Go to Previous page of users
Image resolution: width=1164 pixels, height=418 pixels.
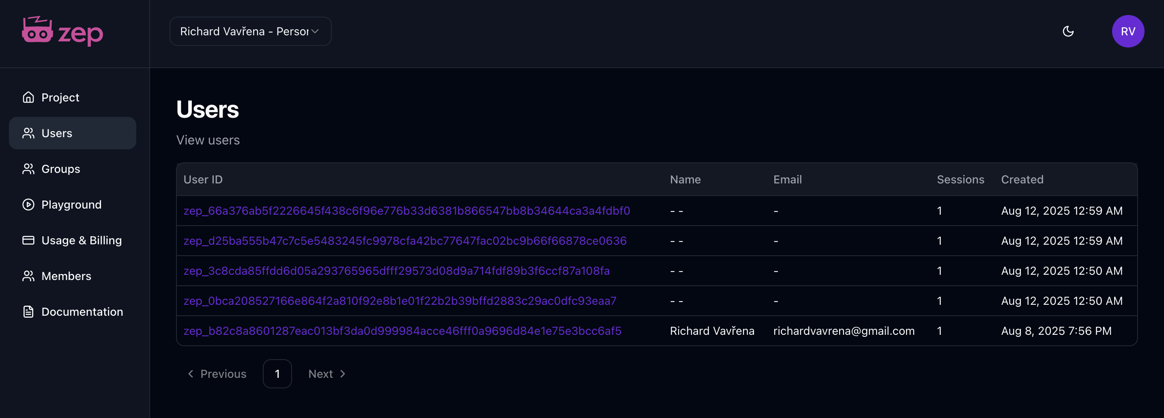(x=217, y=374)
